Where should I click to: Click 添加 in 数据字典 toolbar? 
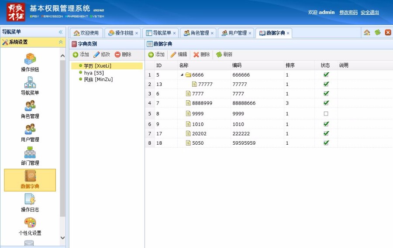click(x=156, y=54)
